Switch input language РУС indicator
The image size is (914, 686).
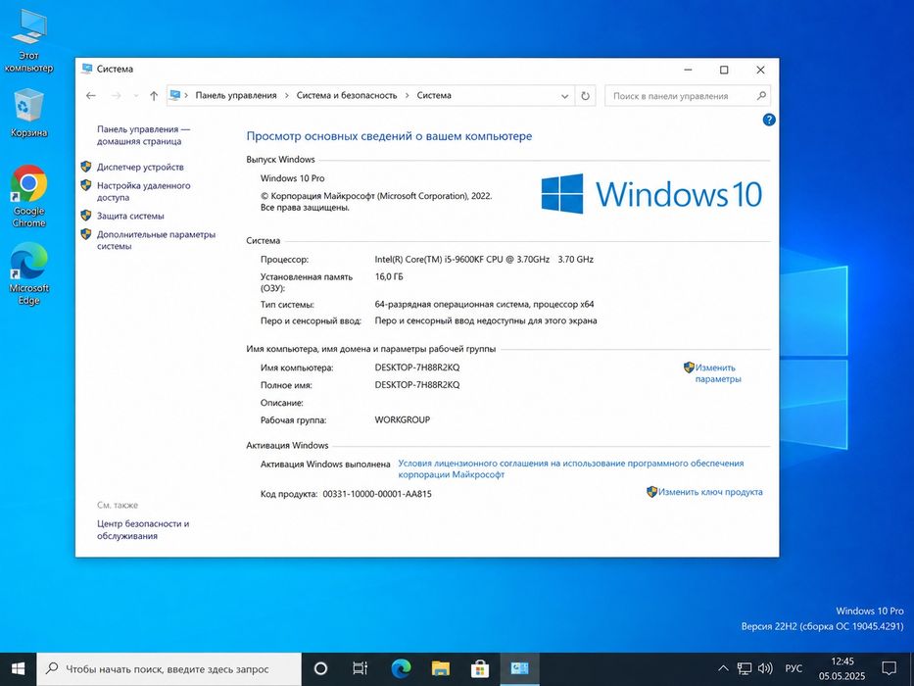click(794, 668)
